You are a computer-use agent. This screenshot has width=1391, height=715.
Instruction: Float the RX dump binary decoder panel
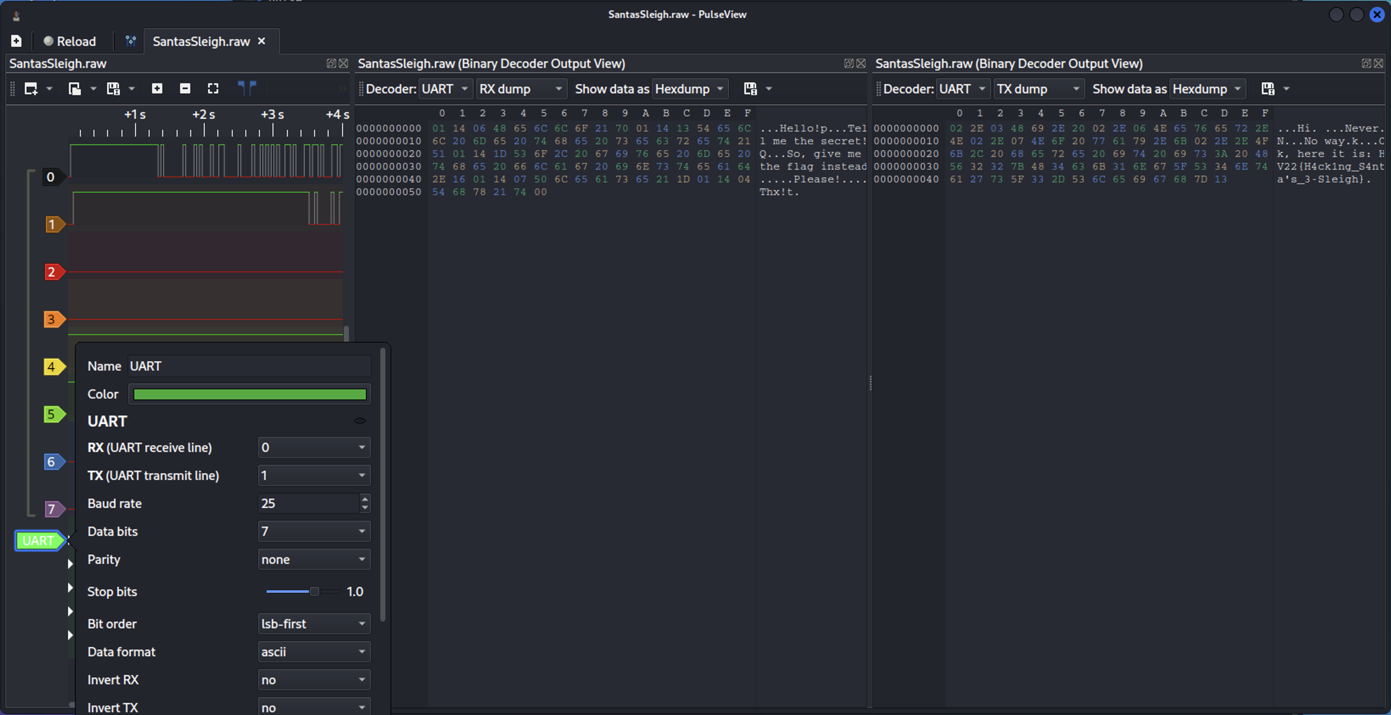(849, 64)
